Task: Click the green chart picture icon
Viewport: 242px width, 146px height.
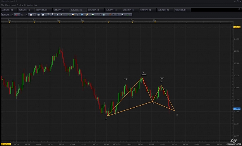Action: pyautogui.click(x=93, y=14)
